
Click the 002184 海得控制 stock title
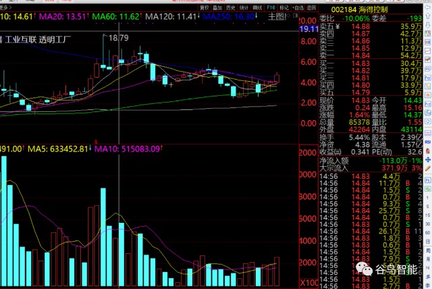[x=359, y=10]
